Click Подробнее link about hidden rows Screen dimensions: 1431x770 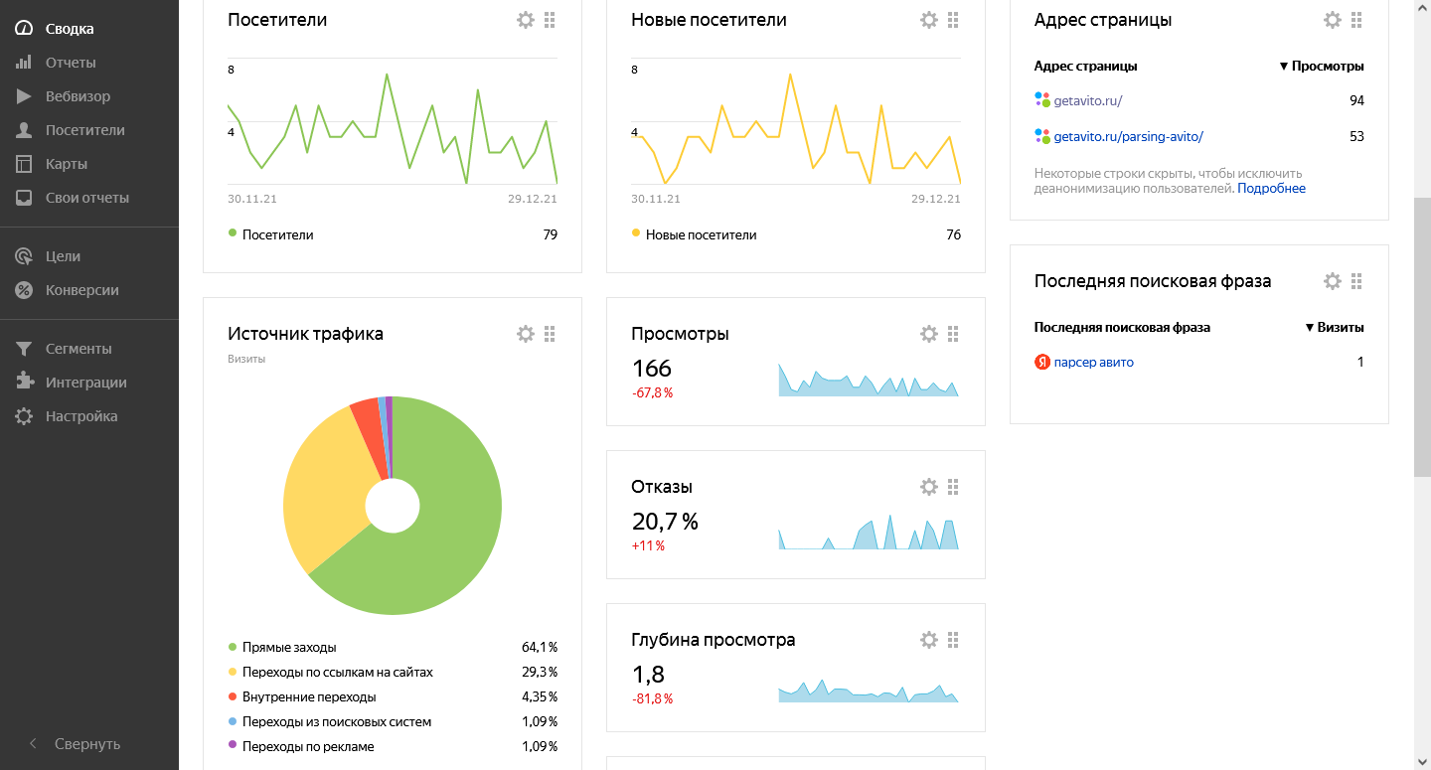[x=1271, y=188]
